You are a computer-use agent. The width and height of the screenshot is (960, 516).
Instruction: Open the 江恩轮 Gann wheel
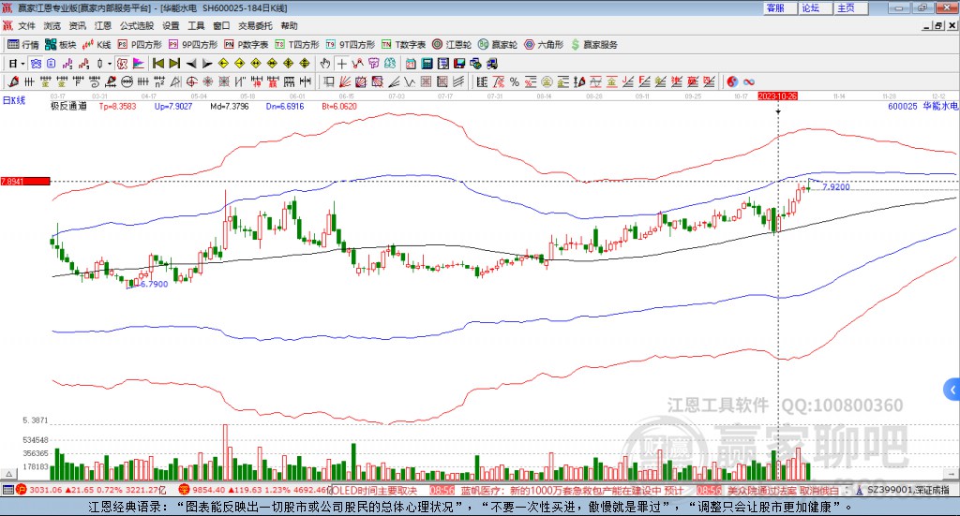tap(452, 45)
